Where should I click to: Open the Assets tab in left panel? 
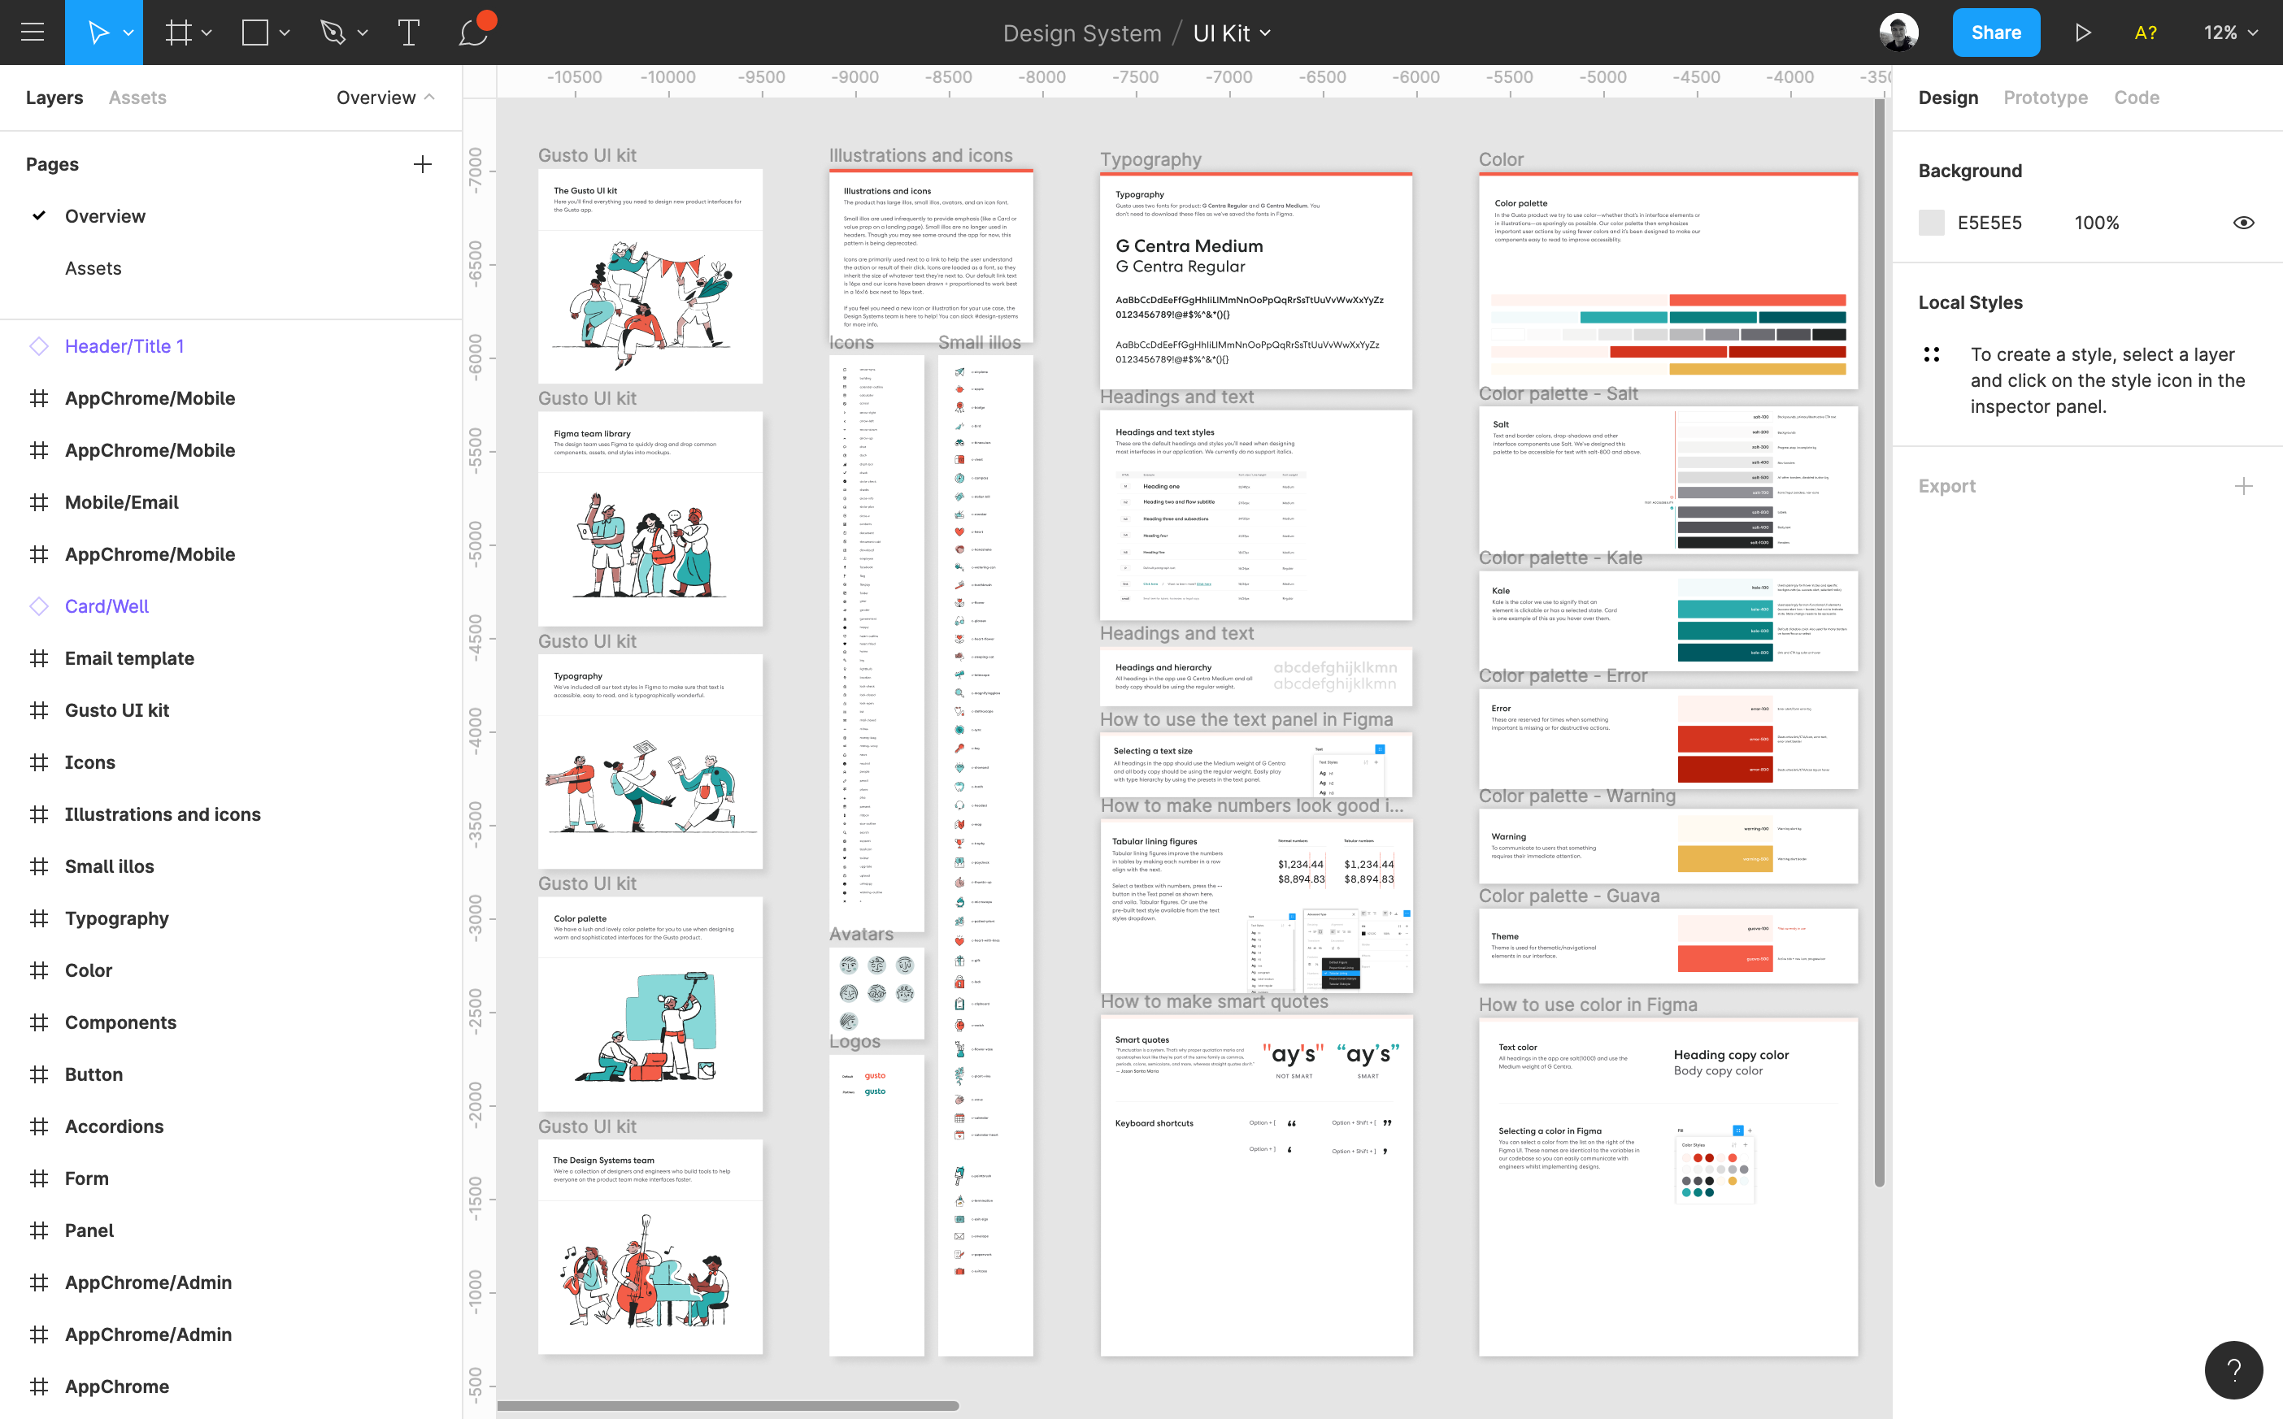(x=137, y=98)
